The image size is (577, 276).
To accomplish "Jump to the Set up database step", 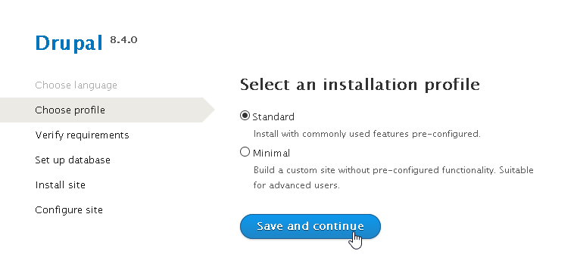I will (73, 160).
